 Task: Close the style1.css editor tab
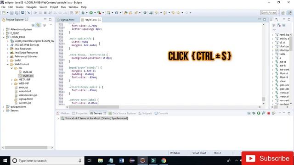click(99, 20)
